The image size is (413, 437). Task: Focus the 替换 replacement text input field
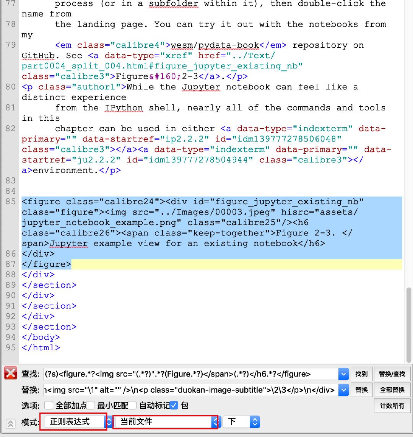[191, 390]
